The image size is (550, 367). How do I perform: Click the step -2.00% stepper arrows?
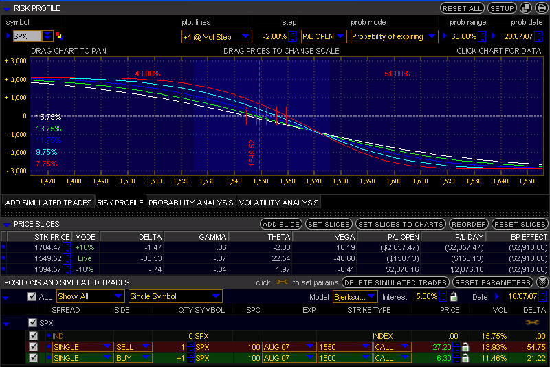coord(292,36)
